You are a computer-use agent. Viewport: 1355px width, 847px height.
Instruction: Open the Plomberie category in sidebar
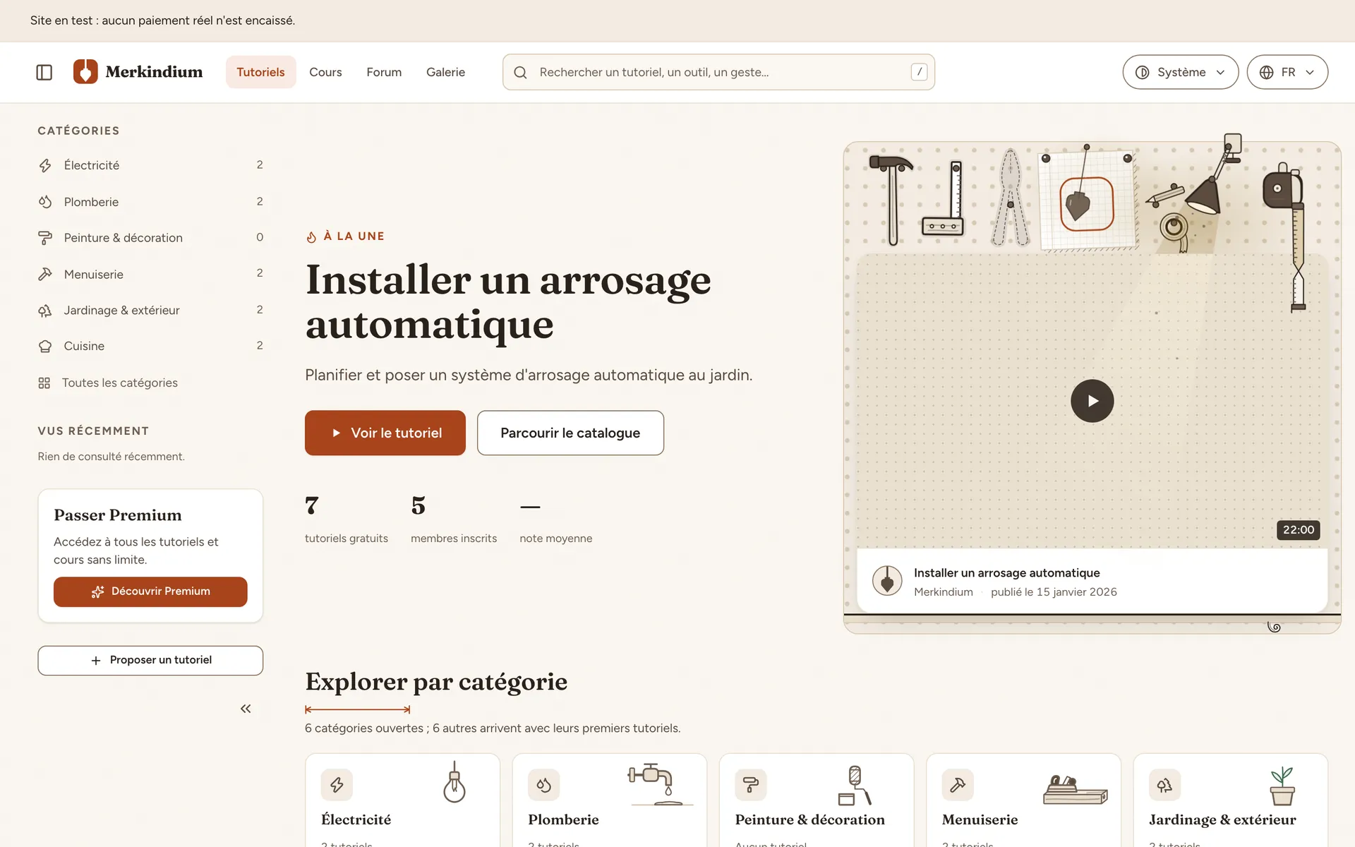click(150, 202)
